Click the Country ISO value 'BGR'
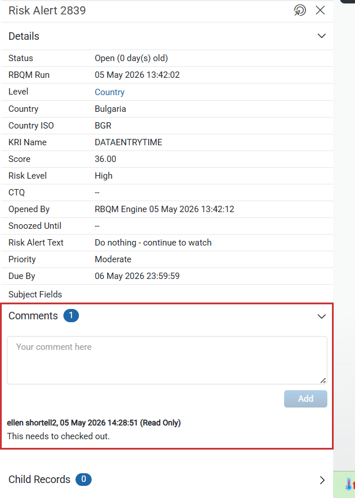The height and width of the screenshot is (498, 355). click(103, 126)
